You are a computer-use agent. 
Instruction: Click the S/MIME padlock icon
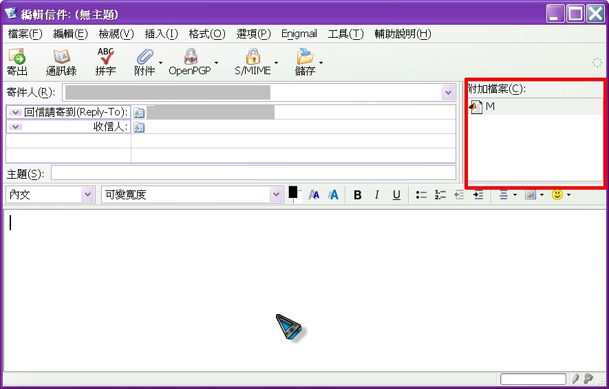coord(253,56)
